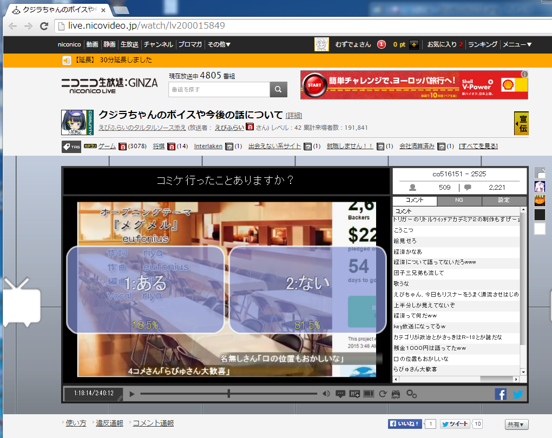Screen dimensions: 552x438
Task: Click the magnifier search button
Action: (x=279, y=89)
